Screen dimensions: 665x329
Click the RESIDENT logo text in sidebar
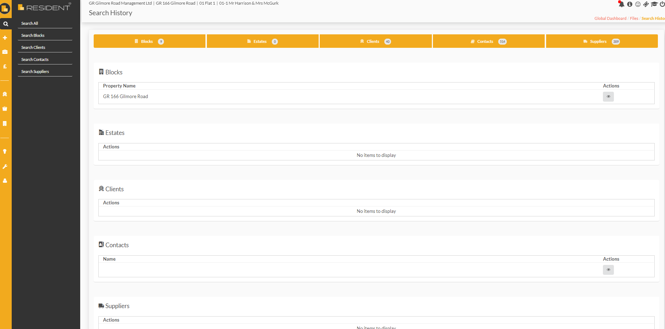[x=48, y=7]
